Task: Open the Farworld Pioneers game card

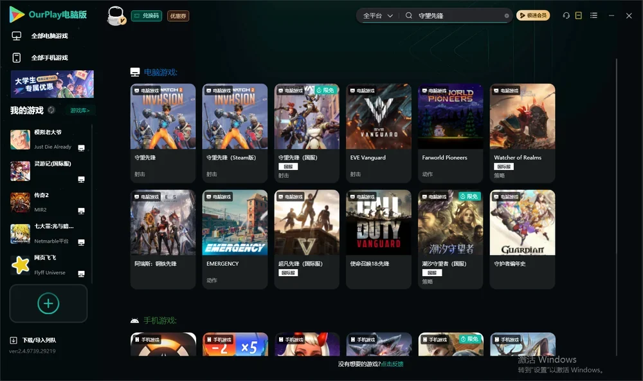Action: pos(451,133)
